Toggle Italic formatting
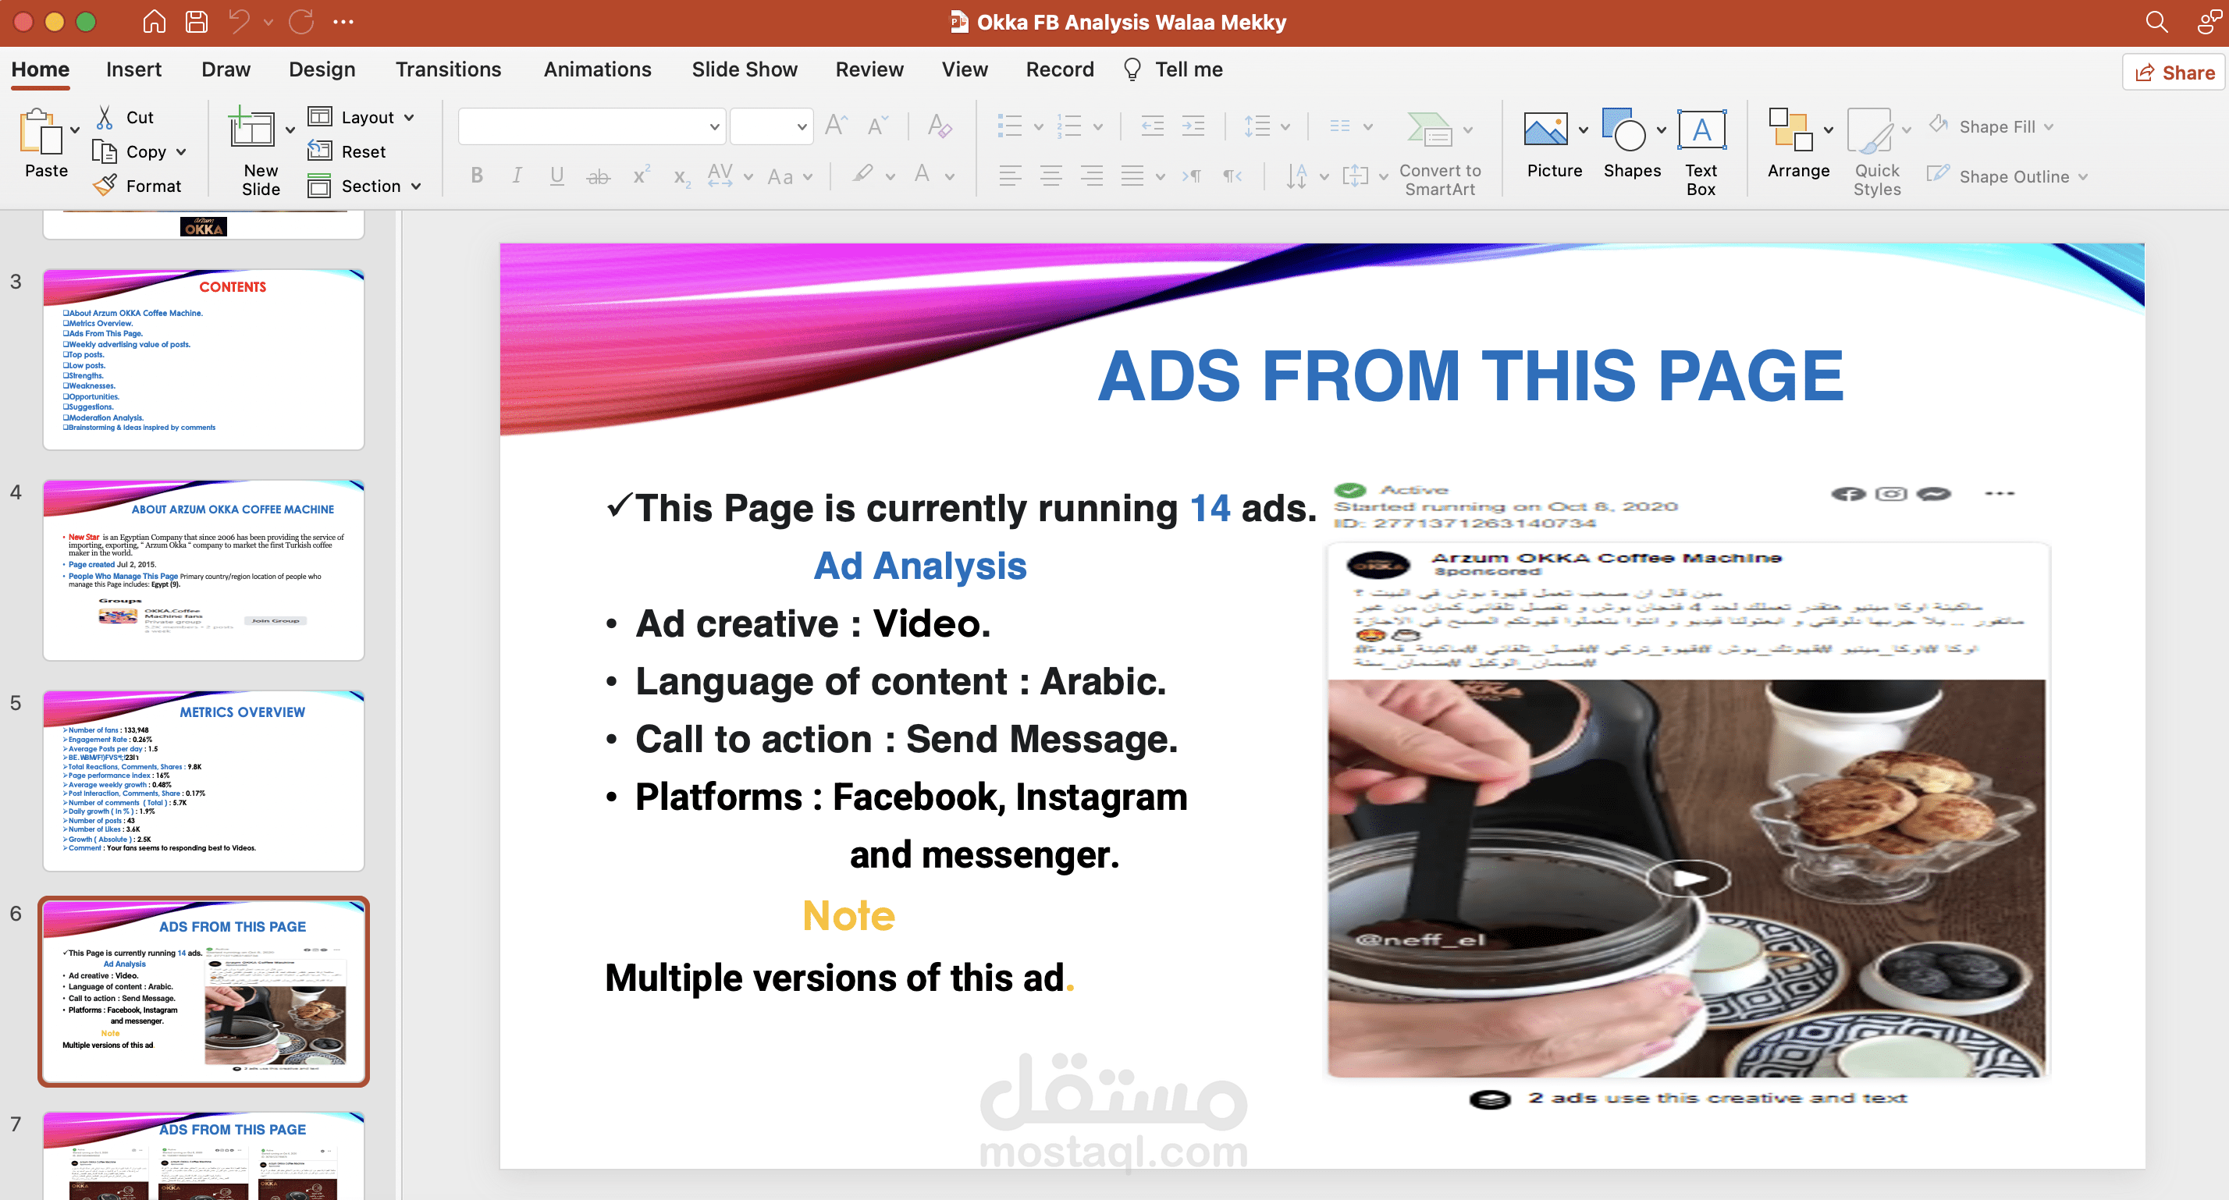Viewport: 2229px width, 1200px height. coord(517,176)
